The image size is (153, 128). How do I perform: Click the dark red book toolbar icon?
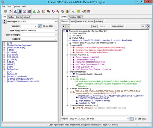89,11
